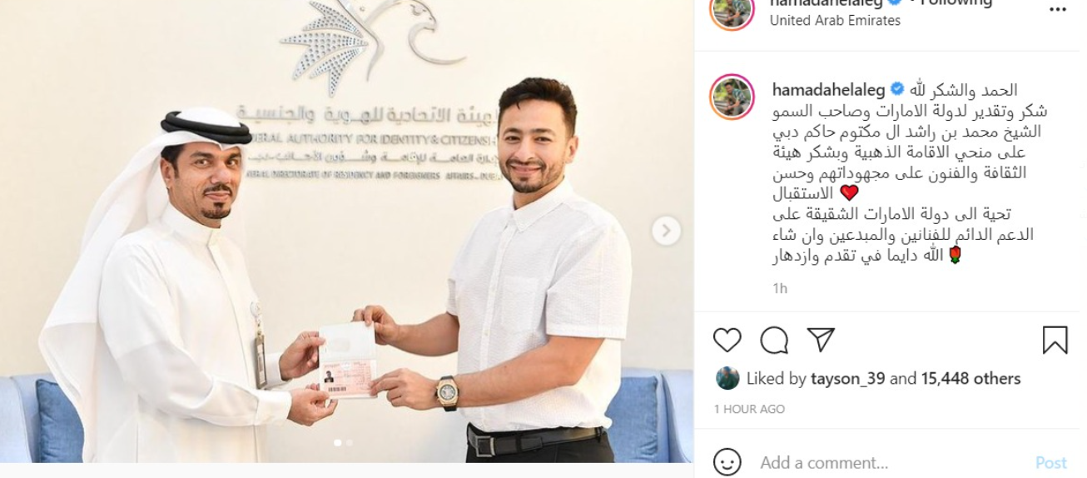
Task: View the 15,448 others likes list
Action: point(970,379)
